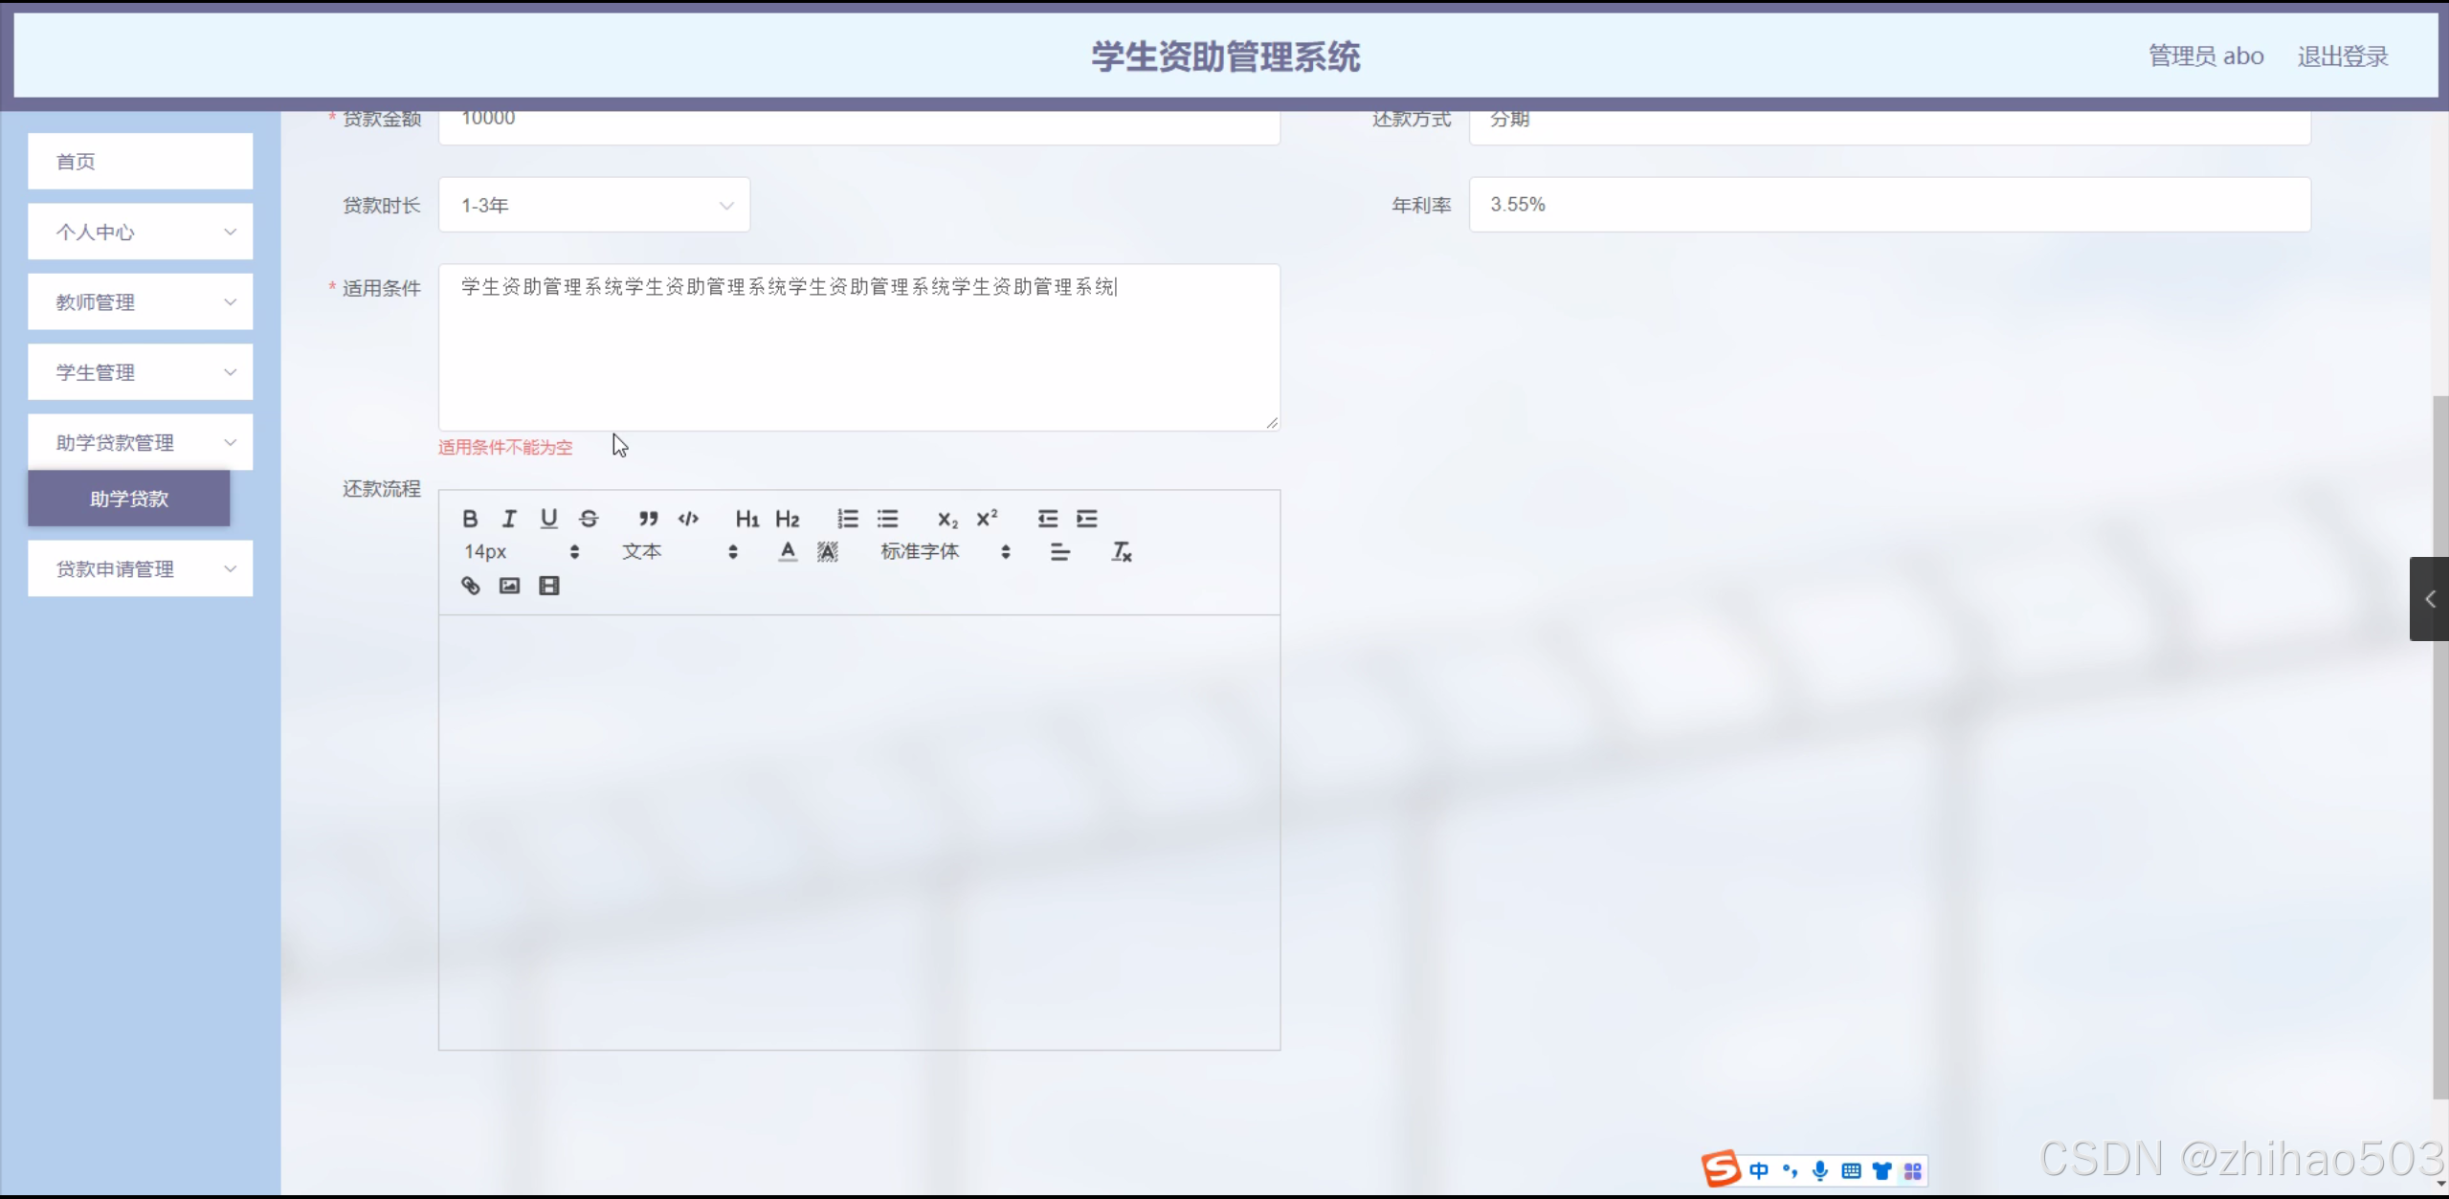The image size is (2449, 1199).
Task: Toggle italic formatting in the editor toolbar
Action: (509, 519)
